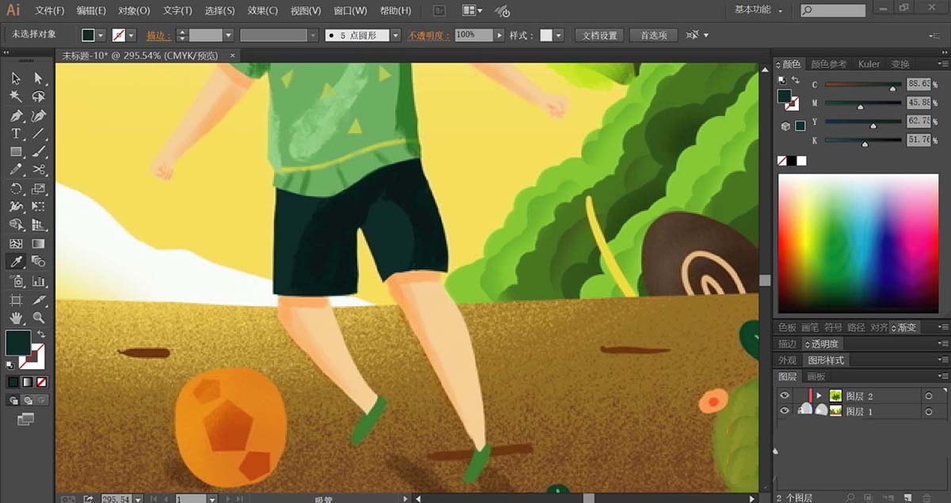This screenshot has height=503, width=951.
Task: Open the 效果(C) menu
Action: pyautogui.click(x=262, y=10)
